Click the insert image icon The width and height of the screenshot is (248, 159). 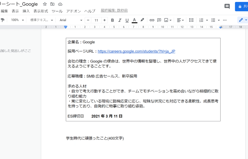166,20
